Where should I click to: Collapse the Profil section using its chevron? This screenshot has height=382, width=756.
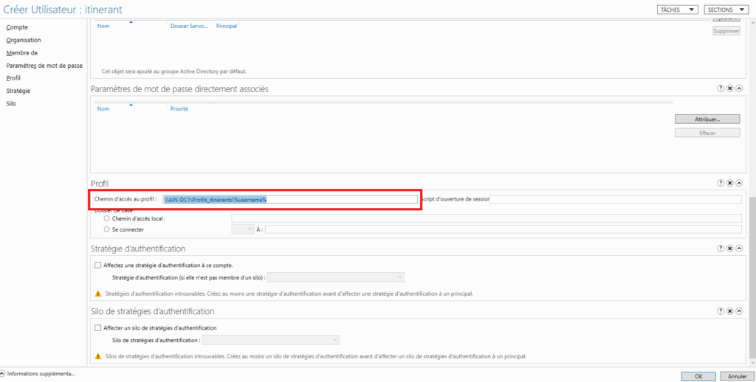[x=738, y=183]
